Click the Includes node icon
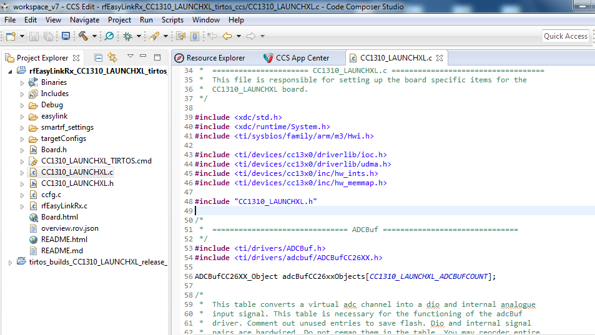The height and width of the screenshot is (335, 595). [x=33, y=94]
